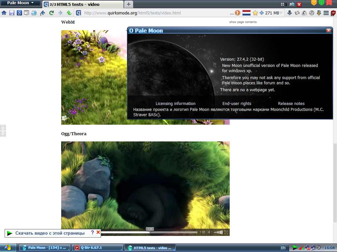Click the Version 27.4.2 (32-bit) text
Viewport: 337px width, 252px height.
point(242,59)
